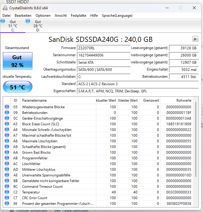Click status icon for row 09 Betriebsstunden
This screenshot has height=212, width=203.
(7, 112)
